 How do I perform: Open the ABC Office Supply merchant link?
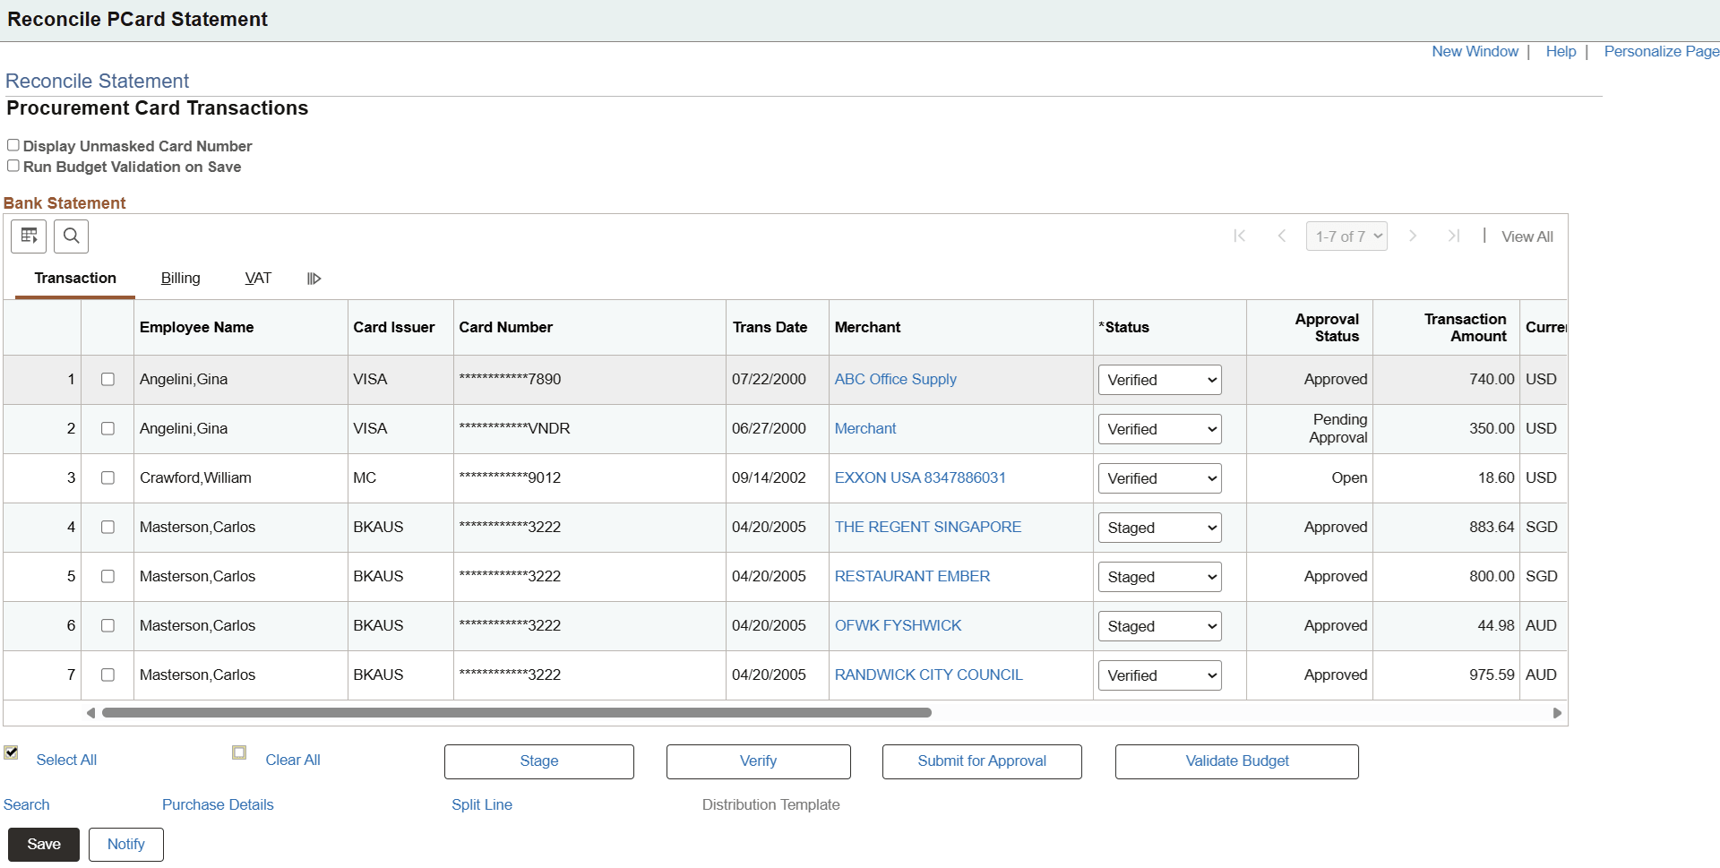[x=895, y=379]
